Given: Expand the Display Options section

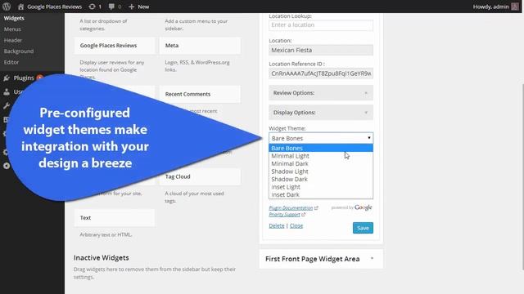Looking at the screenshot, I should (321, 113).
